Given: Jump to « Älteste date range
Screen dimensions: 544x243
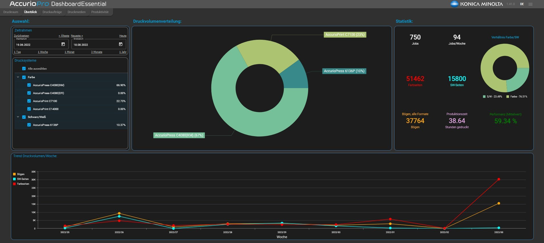Looking at the screenshot, I should click(64, 36).
